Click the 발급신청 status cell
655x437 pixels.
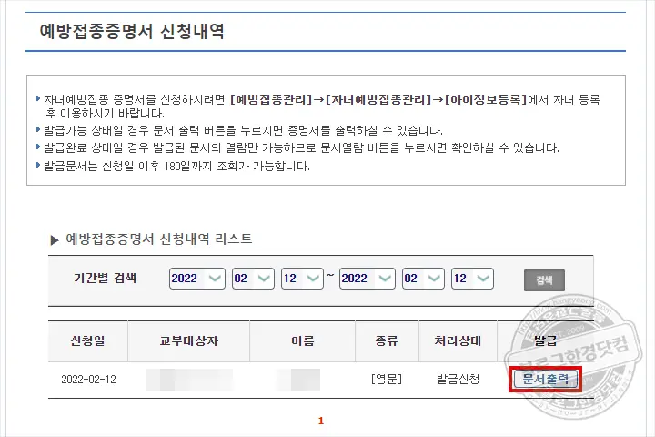458,380
